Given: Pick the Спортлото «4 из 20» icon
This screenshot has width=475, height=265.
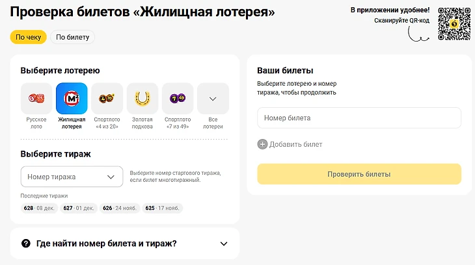Looking at the screenshot, I should click(107, 99).
